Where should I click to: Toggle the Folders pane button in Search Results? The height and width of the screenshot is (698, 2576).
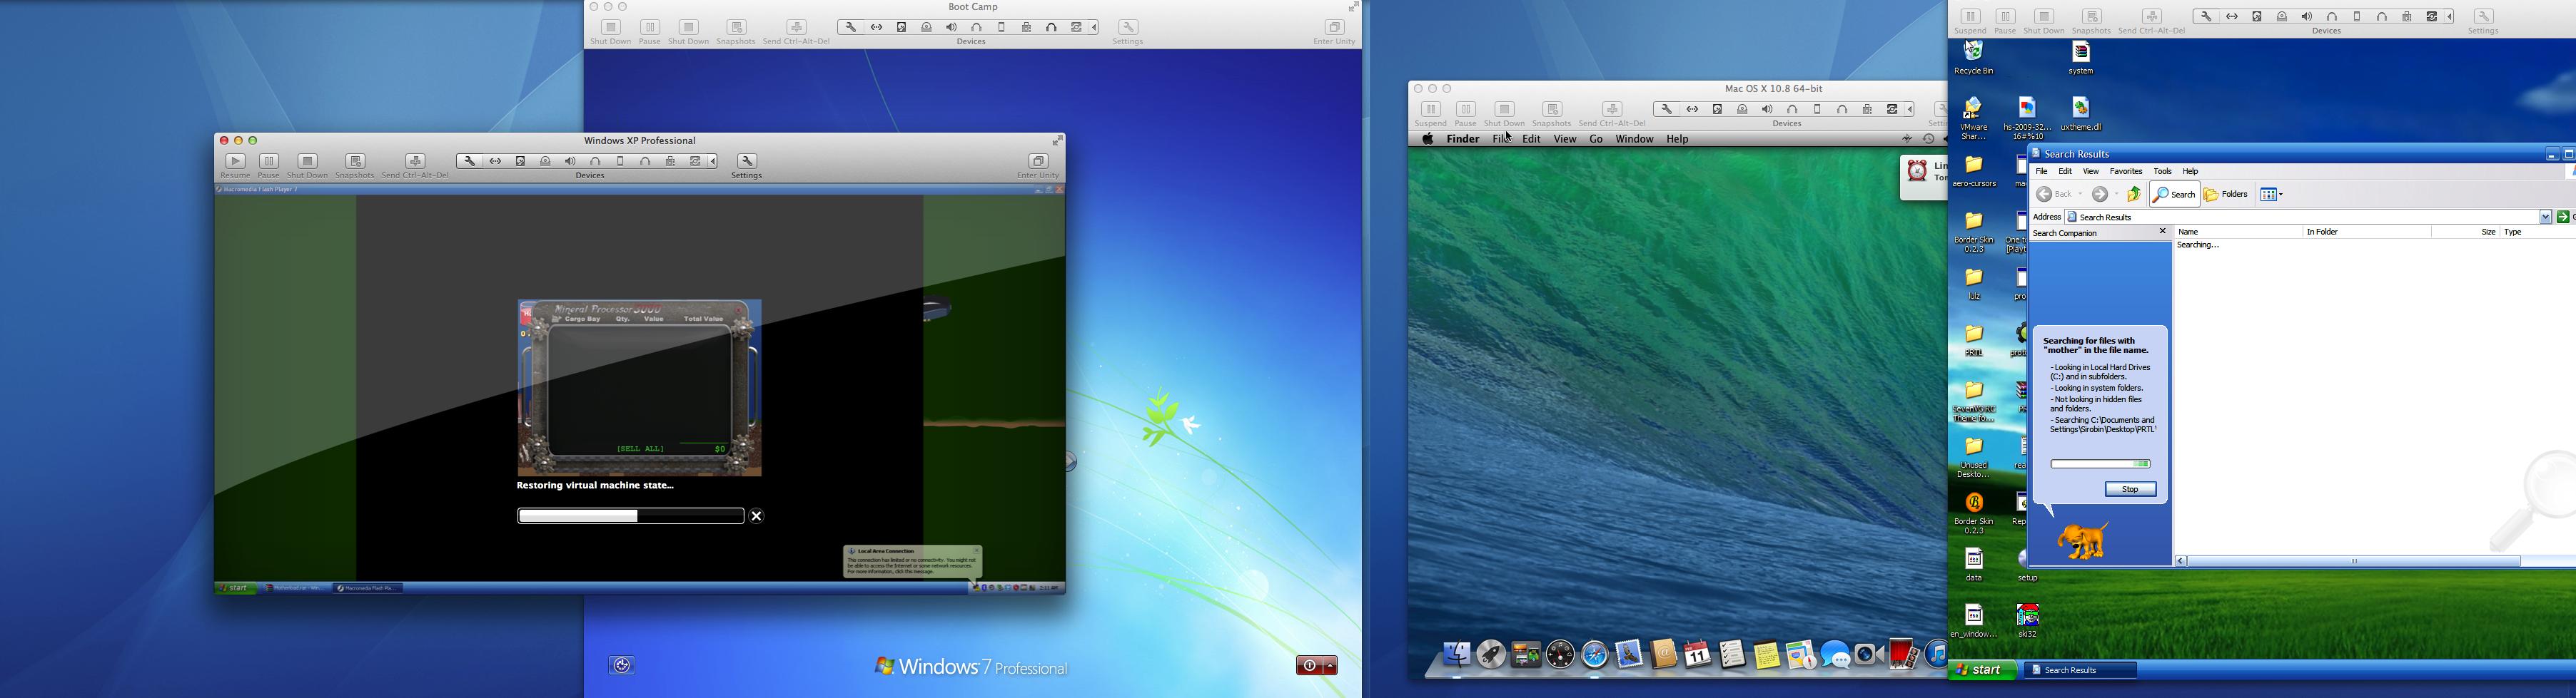(2227, 195)
